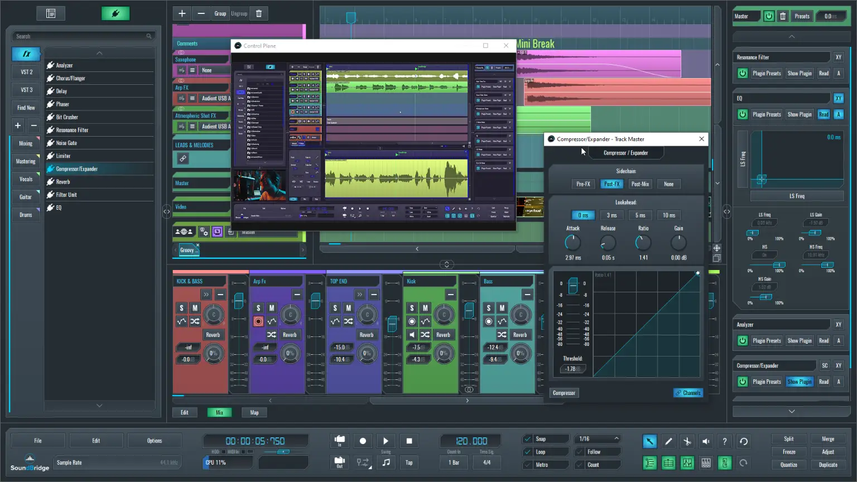Screen dimensions: 857x482
Task: Click the down chevron below Master rack
Action: coord(791,411)
